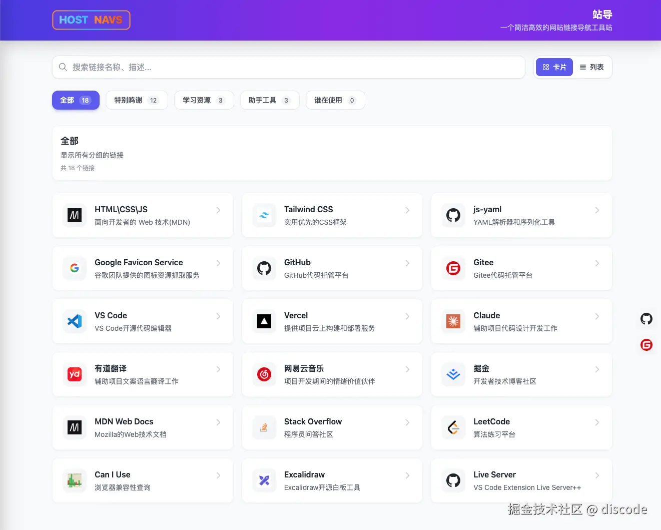Click the search magnifier icon

tap(63, 67)
